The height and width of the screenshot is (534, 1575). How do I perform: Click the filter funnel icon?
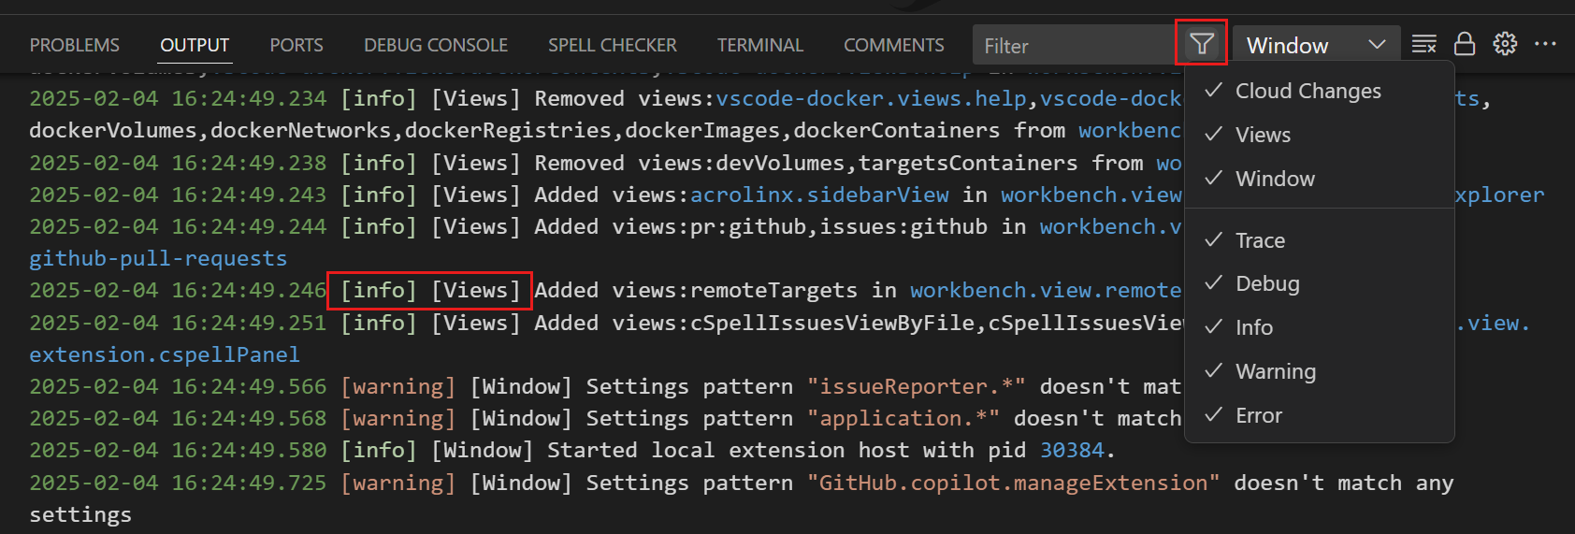pyautogui.click(x=1202, y=44)
